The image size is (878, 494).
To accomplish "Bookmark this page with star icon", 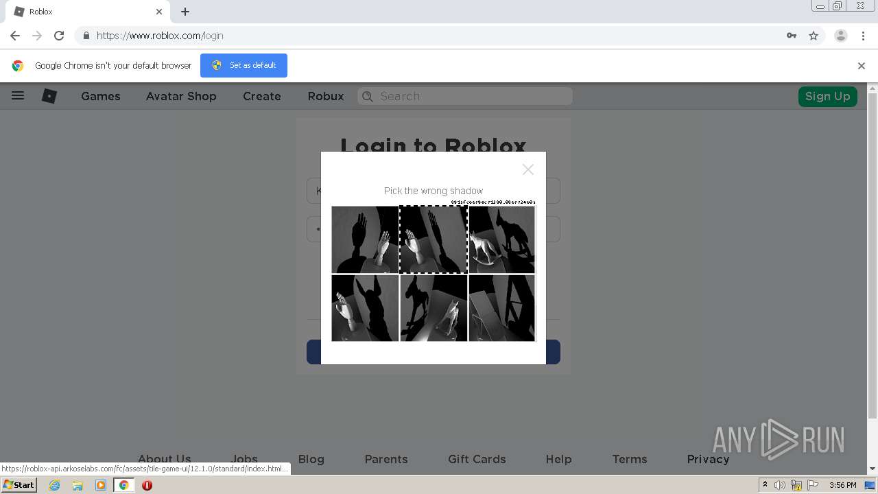I will (x=814, y=36).
